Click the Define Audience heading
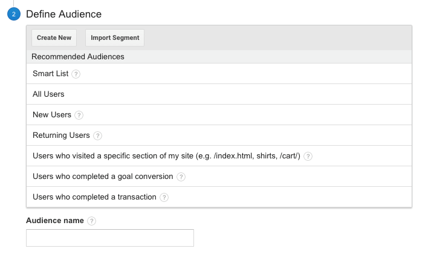This screenshot has width=431, height=260. [63, 14]
